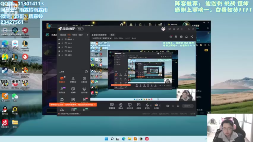253x142 pixels.
Task: Open toolbox more-options circle icon
Action: pyautogui.click(x=86, y=72)
